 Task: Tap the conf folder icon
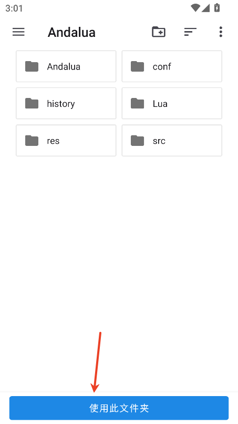coord(137,66)
